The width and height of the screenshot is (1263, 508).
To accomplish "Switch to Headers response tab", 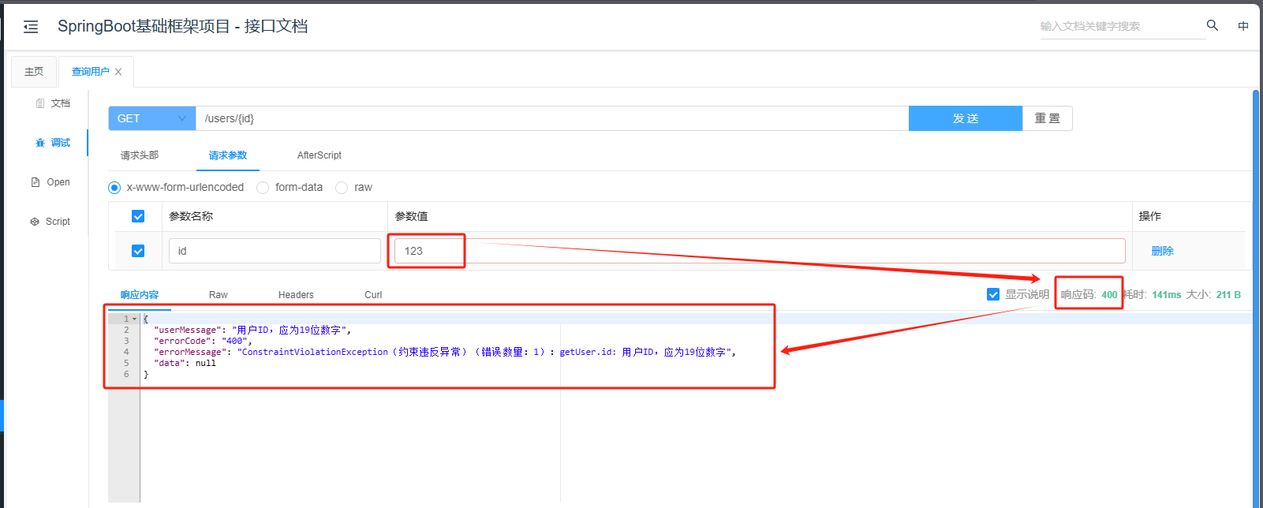I will pyautogui.click(x=296, y=295).
